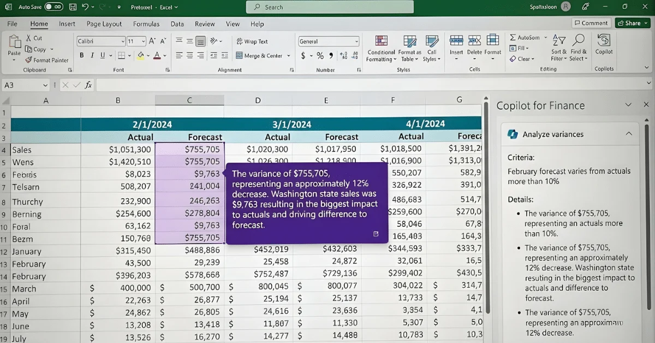Click the Increase Indent icon
This screenshot has height=343, width=655.
tap(224, 55)
